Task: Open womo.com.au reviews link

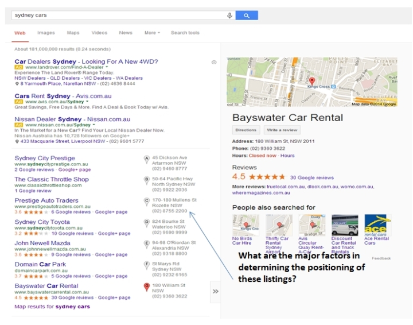Action: pyautogui.click(x=357, y=187)
